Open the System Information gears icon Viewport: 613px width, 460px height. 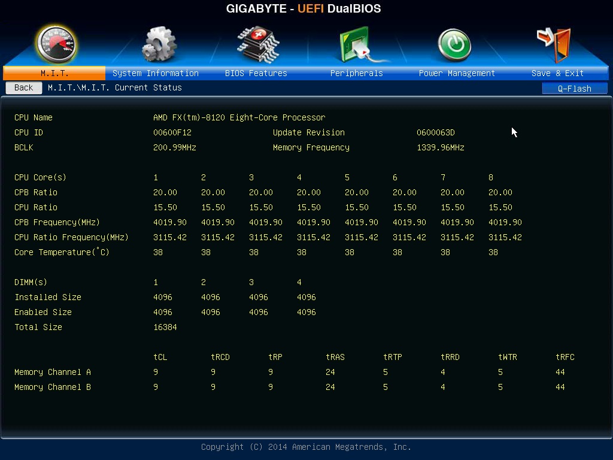pos(159,44)
